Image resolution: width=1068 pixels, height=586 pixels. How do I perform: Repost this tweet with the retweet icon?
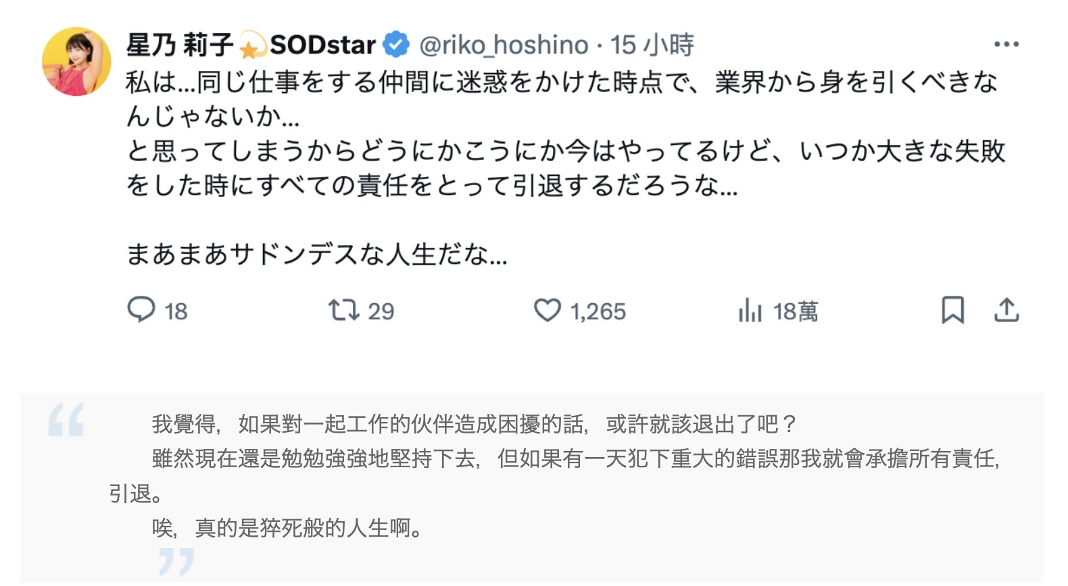[343, 310]
